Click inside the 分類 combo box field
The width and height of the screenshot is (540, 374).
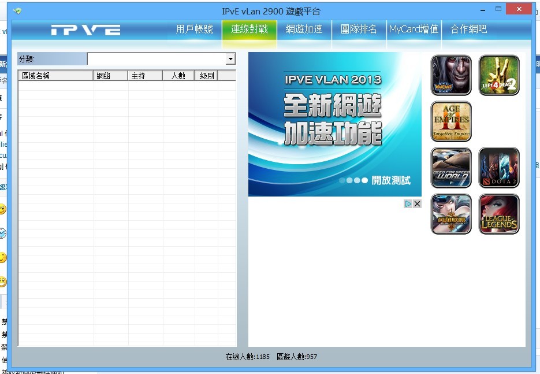click(157, 59)
